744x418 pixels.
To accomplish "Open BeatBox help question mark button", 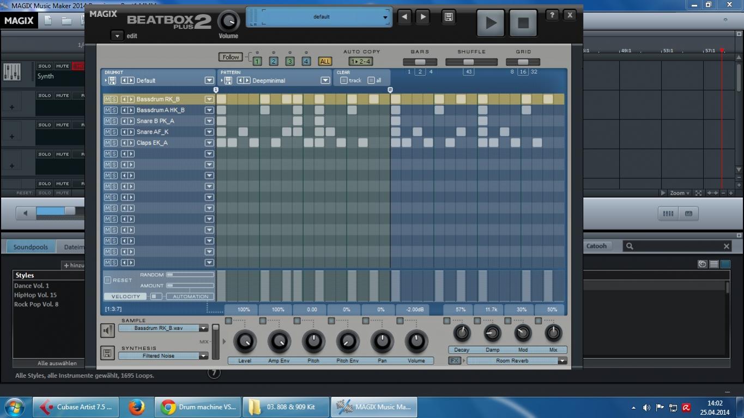I will 552,15.
